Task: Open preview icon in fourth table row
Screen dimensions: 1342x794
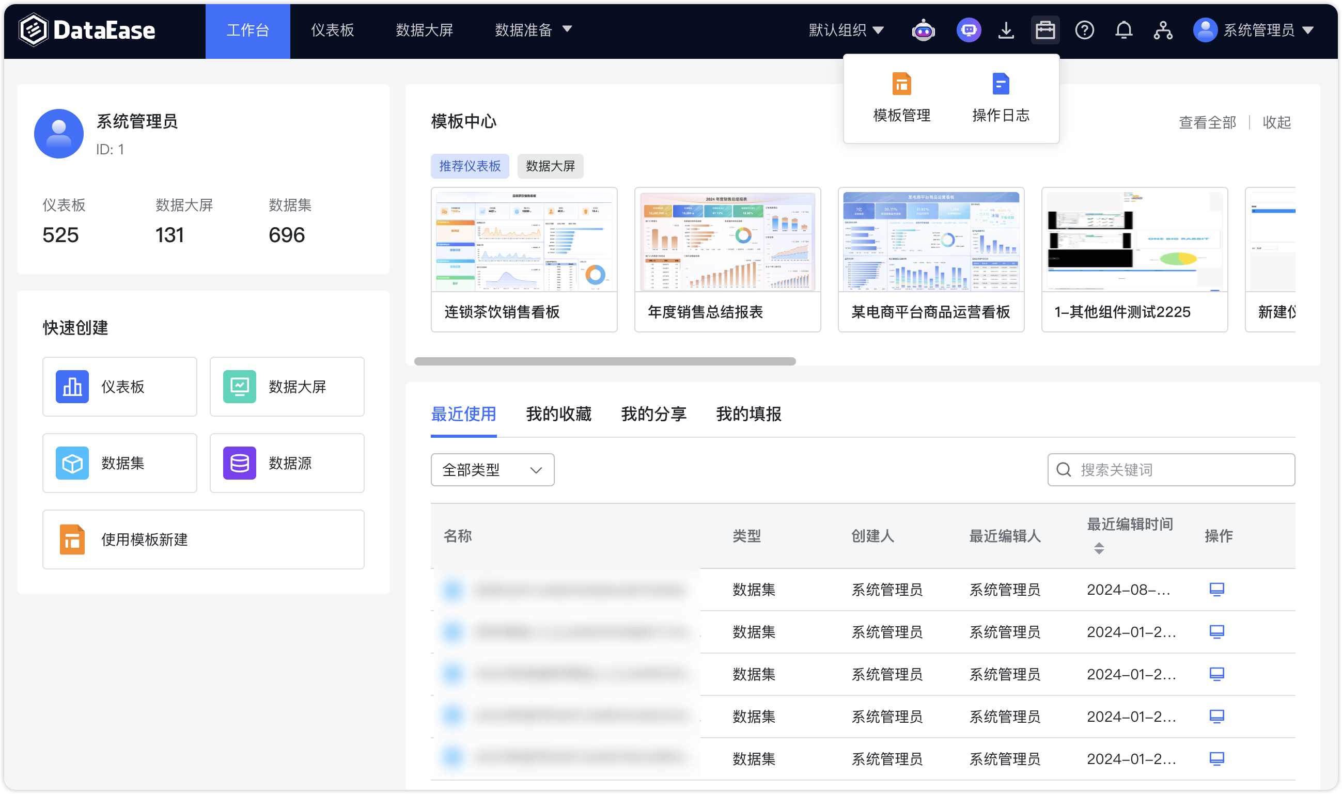Action: 1216,716
